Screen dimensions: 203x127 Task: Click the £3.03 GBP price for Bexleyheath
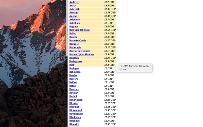click(110, 100)
